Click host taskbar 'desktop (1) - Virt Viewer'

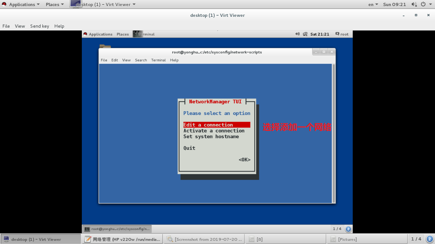40,239
